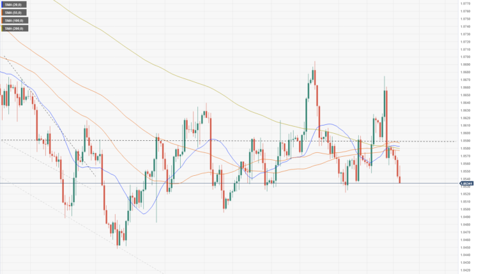479x274 pixels.
Task: Select the dashed horizontal line near 1.0590
Action: [192, 140]
